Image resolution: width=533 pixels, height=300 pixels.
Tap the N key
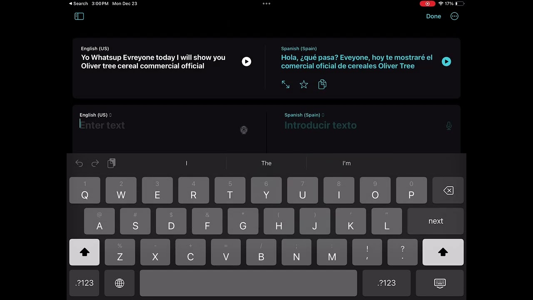point(296,252)
